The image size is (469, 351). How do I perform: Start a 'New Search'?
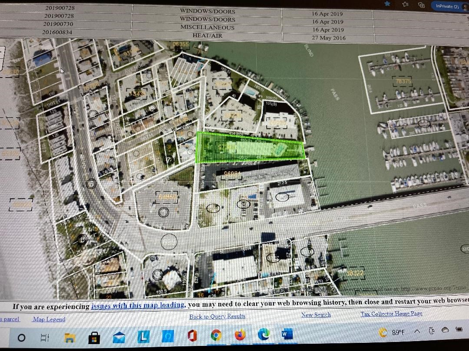[x=316, y=315]
